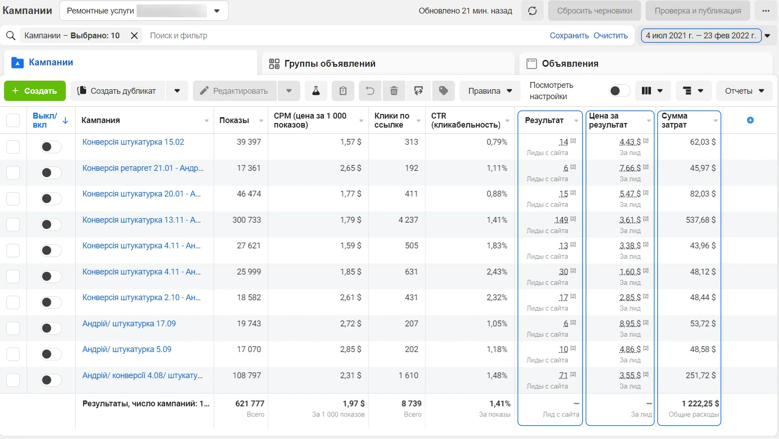Click the Сбросить черновики button
Screen dimensions: 779x439
594,11
